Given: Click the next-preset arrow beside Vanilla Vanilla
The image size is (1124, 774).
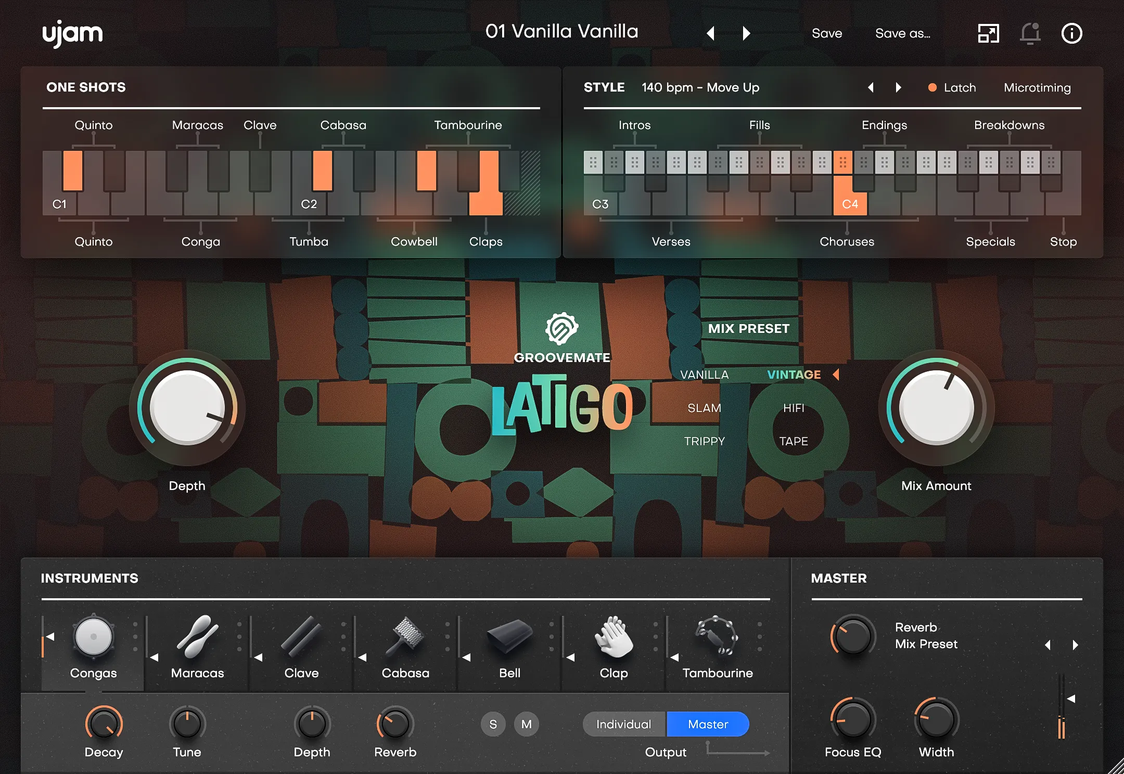Looking at the screenshot, I should point(746,32).
